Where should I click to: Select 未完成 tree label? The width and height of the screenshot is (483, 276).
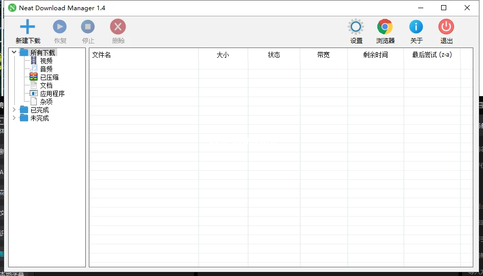click(x=39, y=118)
